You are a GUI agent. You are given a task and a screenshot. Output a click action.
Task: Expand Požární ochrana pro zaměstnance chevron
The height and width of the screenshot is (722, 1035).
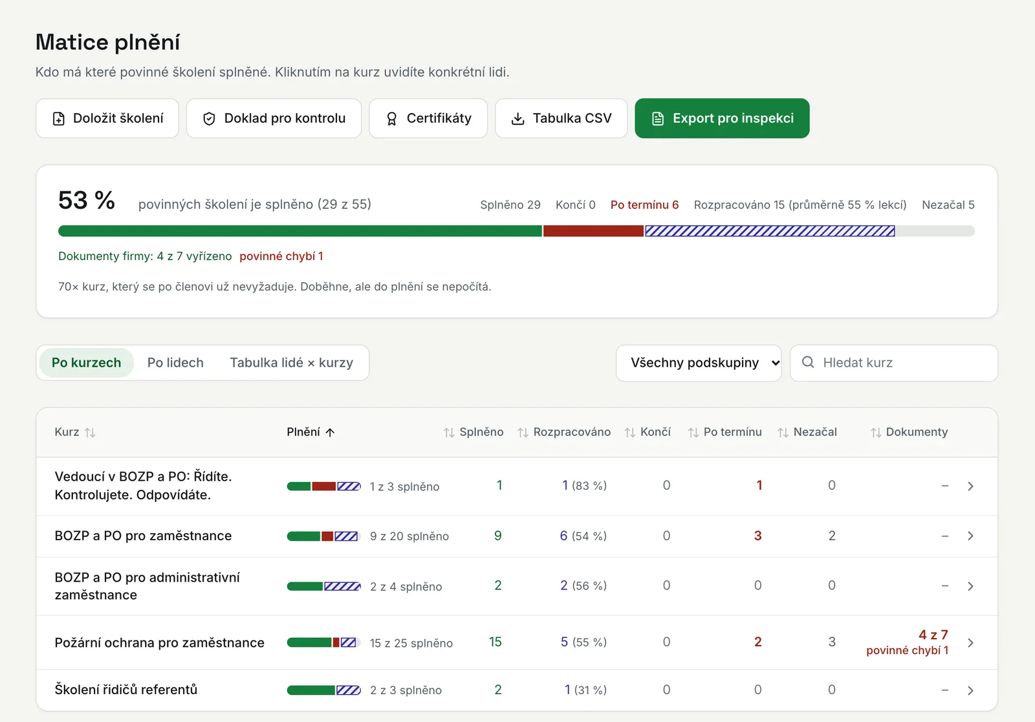pos(970,643)
